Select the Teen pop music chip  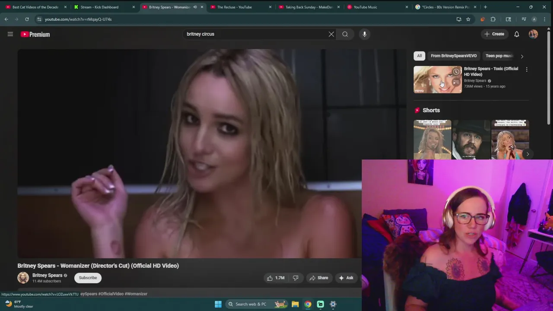pos(499,56)
